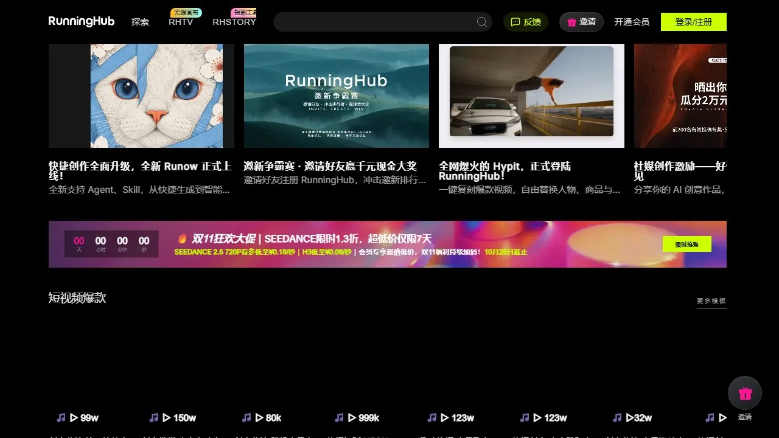Click the title 快捷创作全面升级，全新 Runow 正式上线！
Screen dimensions: 779x438
pos(140,171)
